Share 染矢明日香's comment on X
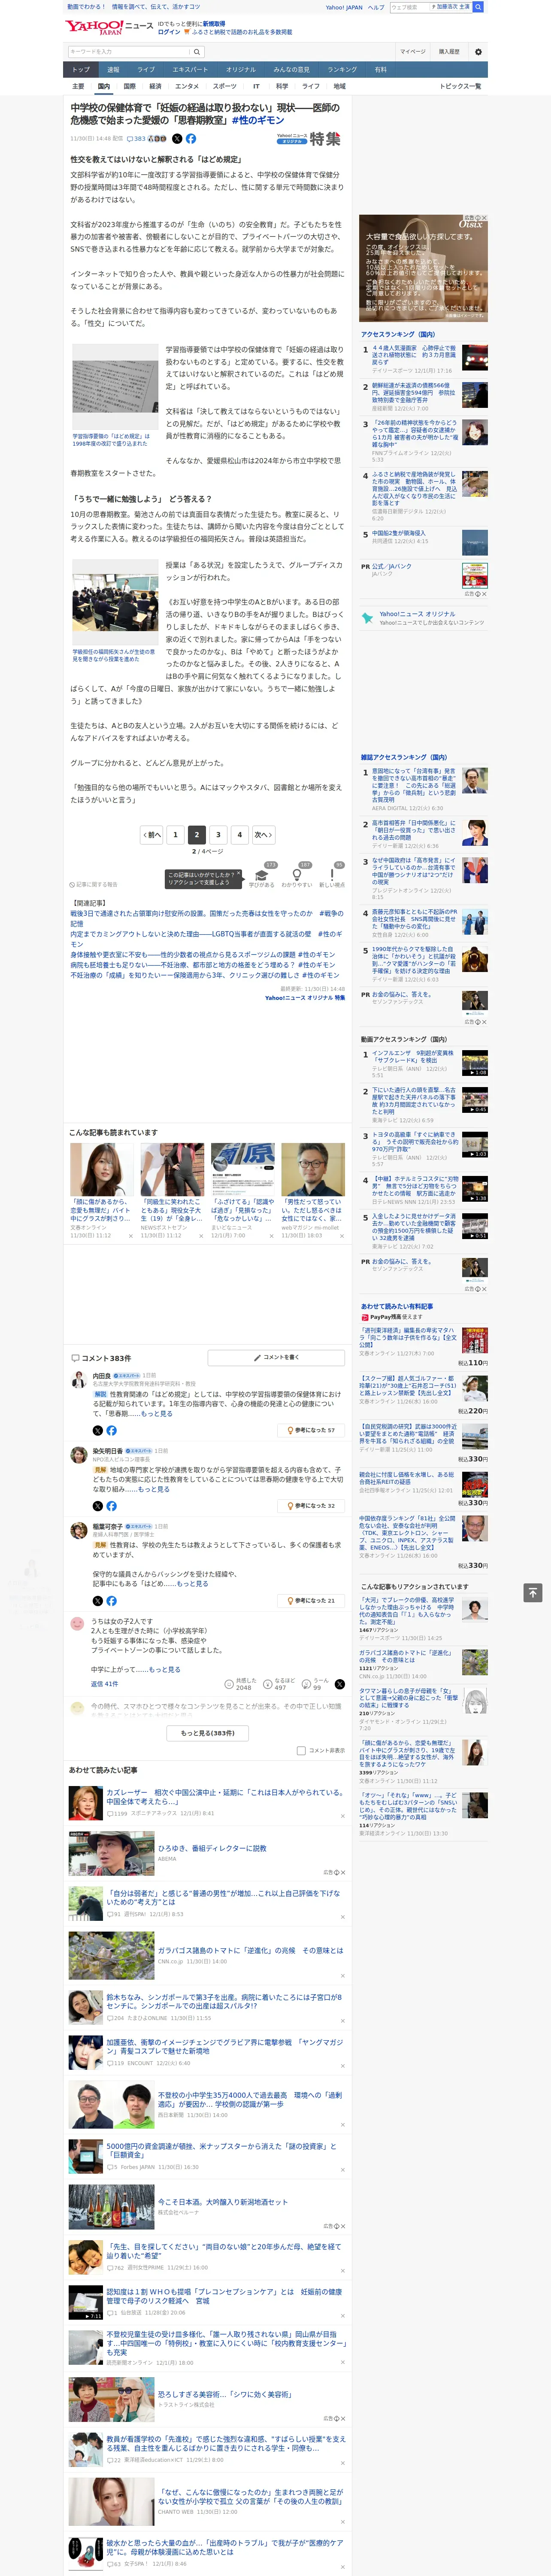 pos(98,1506)
